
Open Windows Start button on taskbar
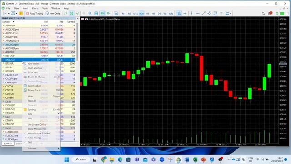pyautogui.click(x=66, y=159)
